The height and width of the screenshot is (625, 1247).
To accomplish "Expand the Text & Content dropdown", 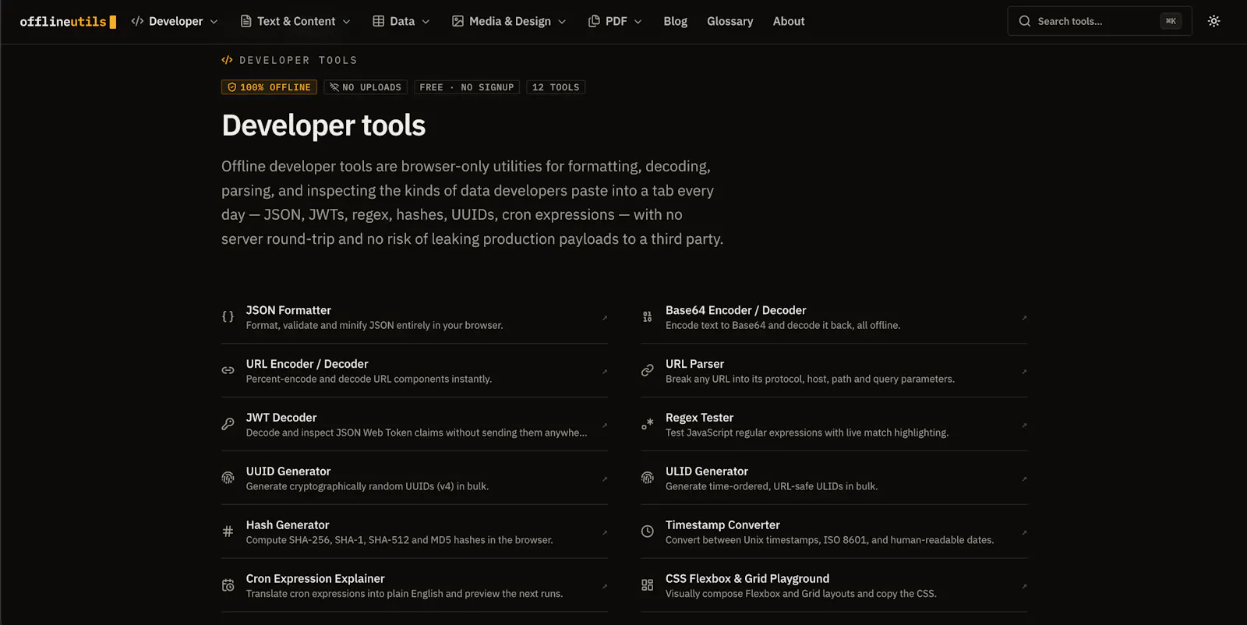I will point(295,21).
